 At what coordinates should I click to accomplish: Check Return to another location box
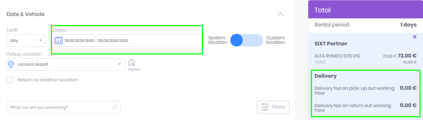10,80
